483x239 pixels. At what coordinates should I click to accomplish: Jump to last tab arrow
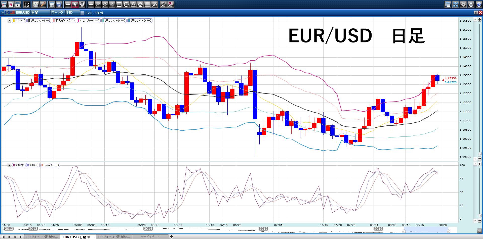[x=21, y=237]
